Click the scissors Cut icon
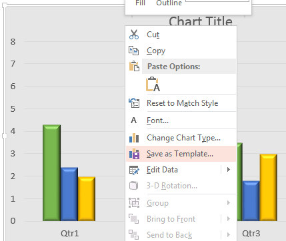This screenshot has width=286, height=241. tap(134, 35)
